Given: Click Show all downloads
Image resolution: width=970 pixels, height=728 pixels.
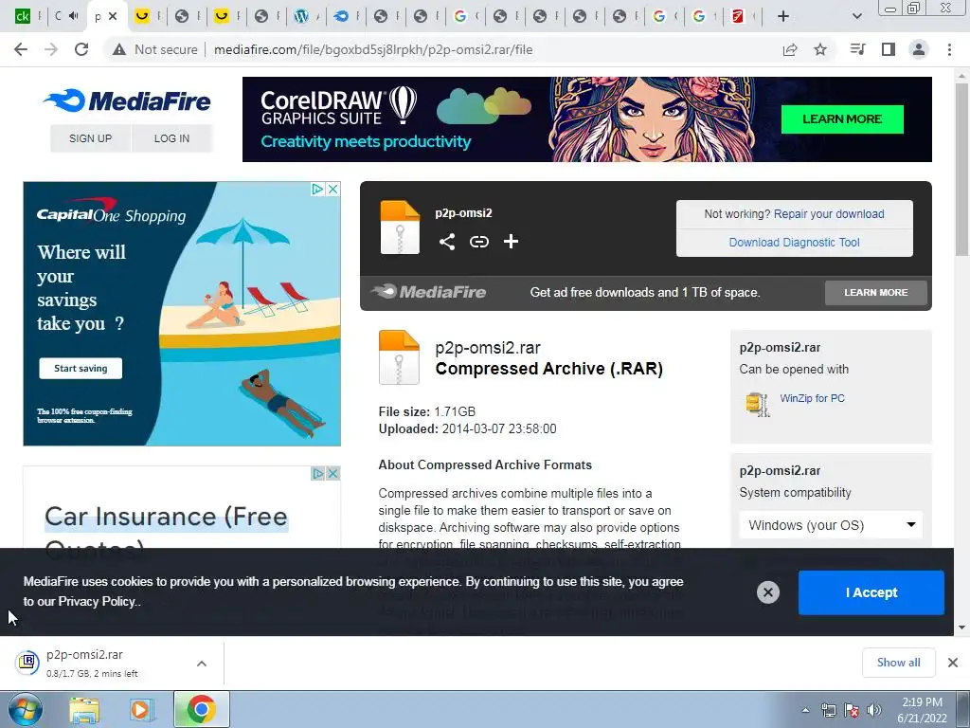Looking at the screenshot, I should pyautogui.click(x=898, y=663).
